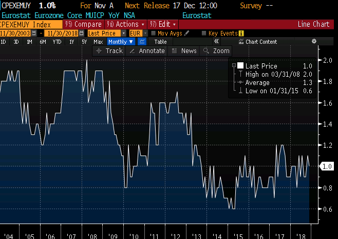Click the Survey -- label
Viewport: 338px width, 239px height.
[x=256, y=6]
